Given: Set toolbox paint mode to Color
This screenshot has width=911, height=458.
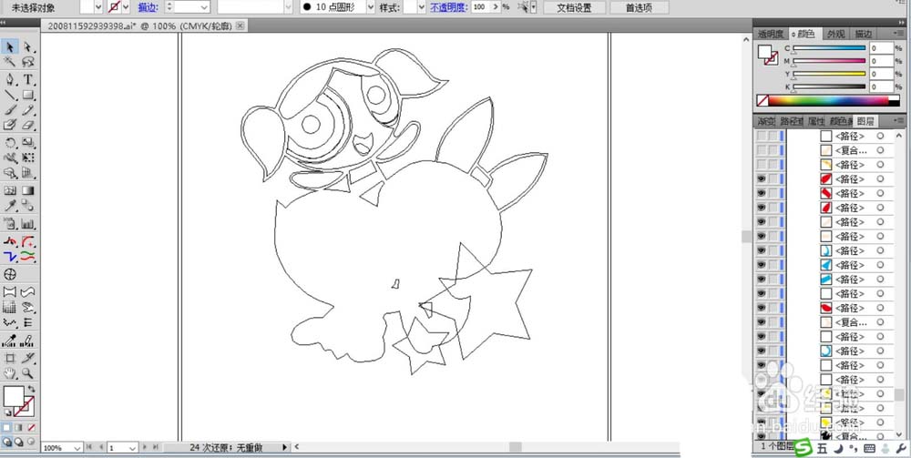Looking at the screenshot, I should coord(7,427).
